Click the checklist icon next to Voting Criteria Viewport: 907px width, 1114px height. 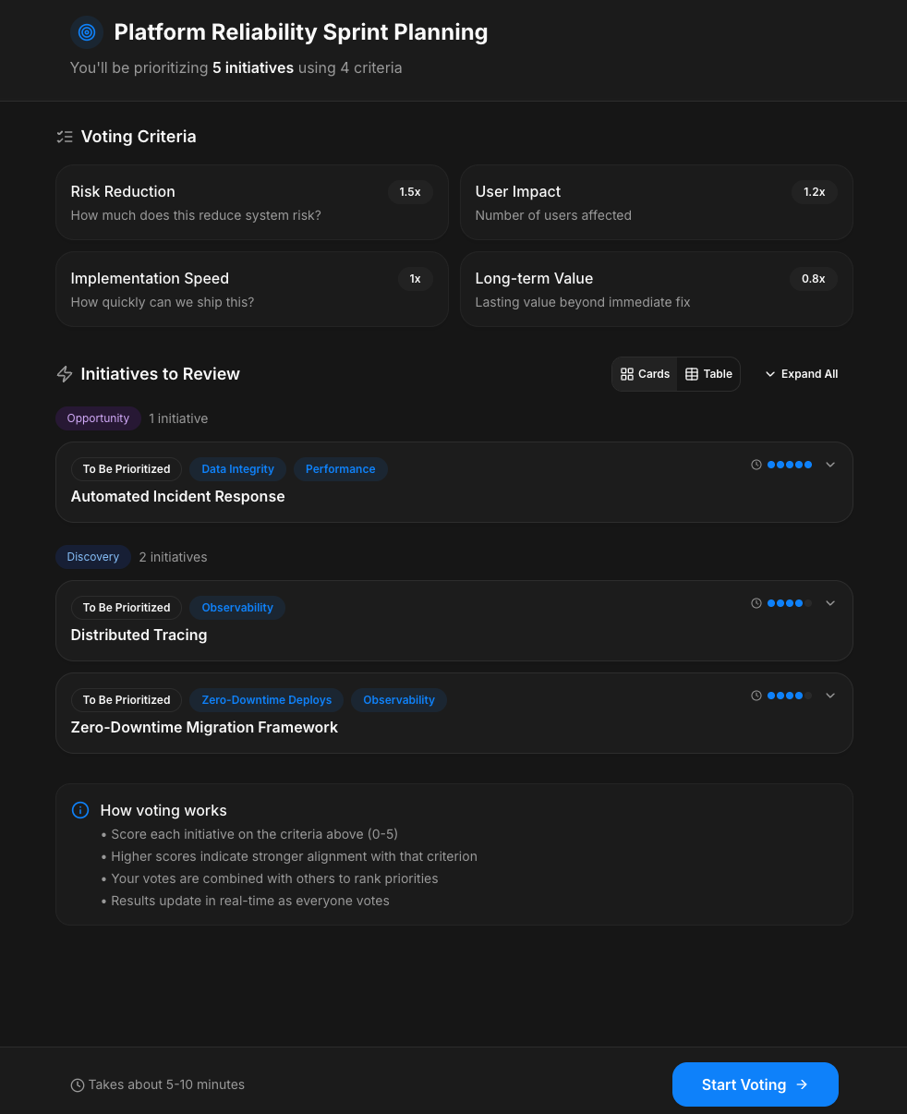pos(65,137)
